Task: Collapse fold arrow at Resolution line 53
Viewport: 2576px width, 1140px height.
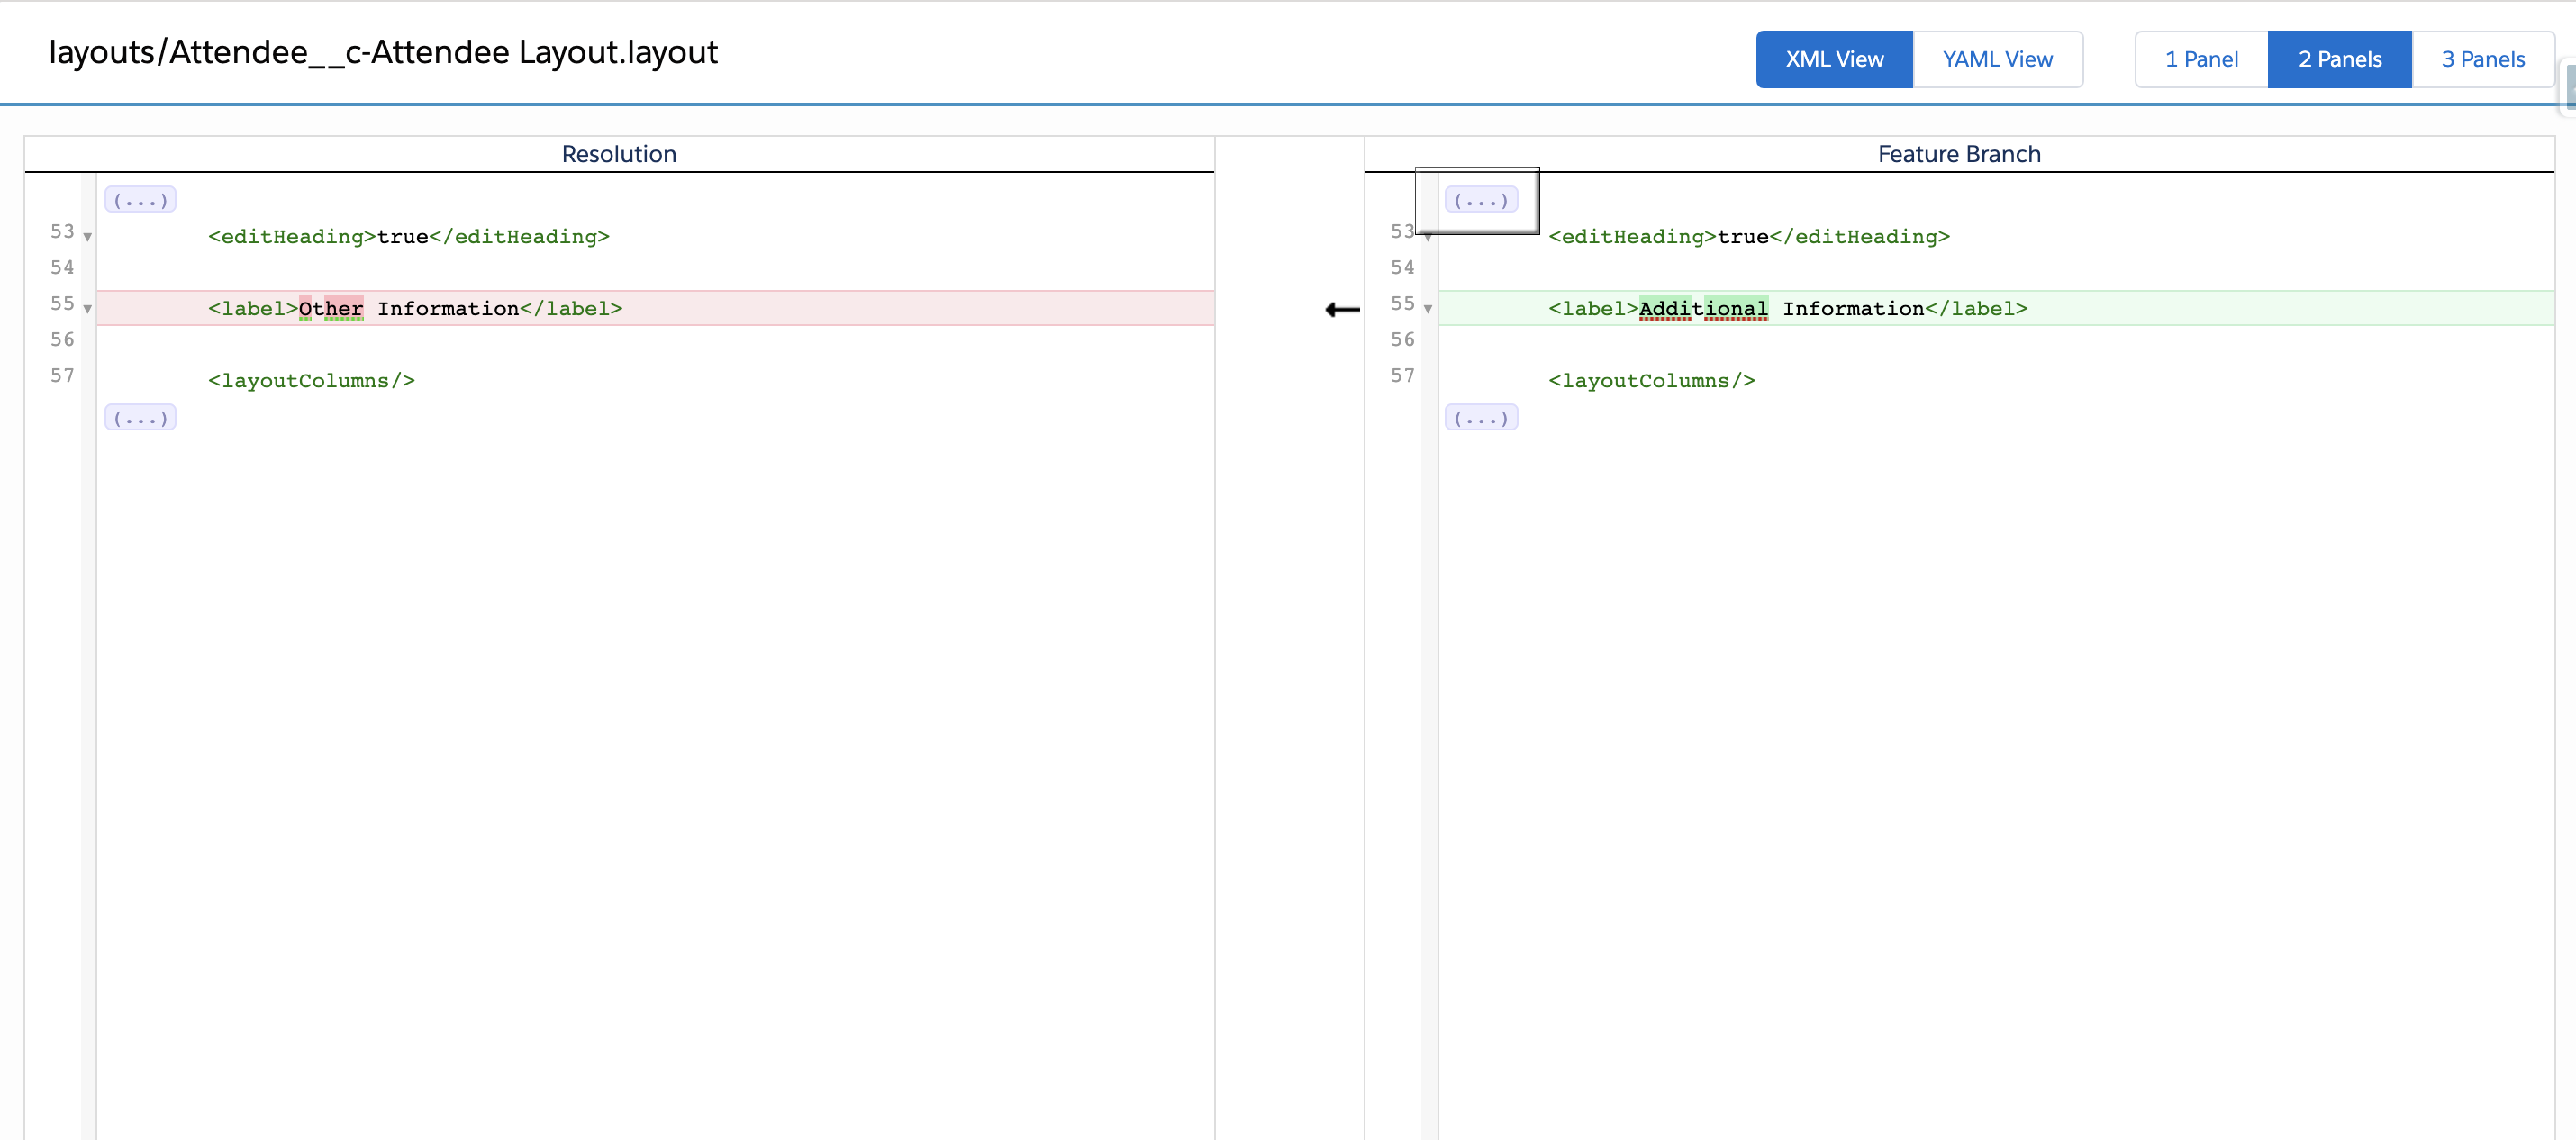Action: [x=88, y=237]
